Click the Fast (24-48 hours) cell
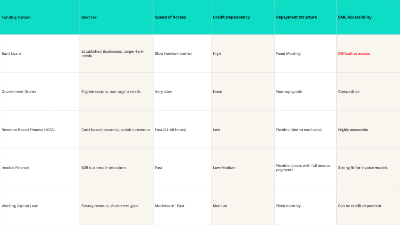Screen dimensions: 400x225 coord(170,130)
